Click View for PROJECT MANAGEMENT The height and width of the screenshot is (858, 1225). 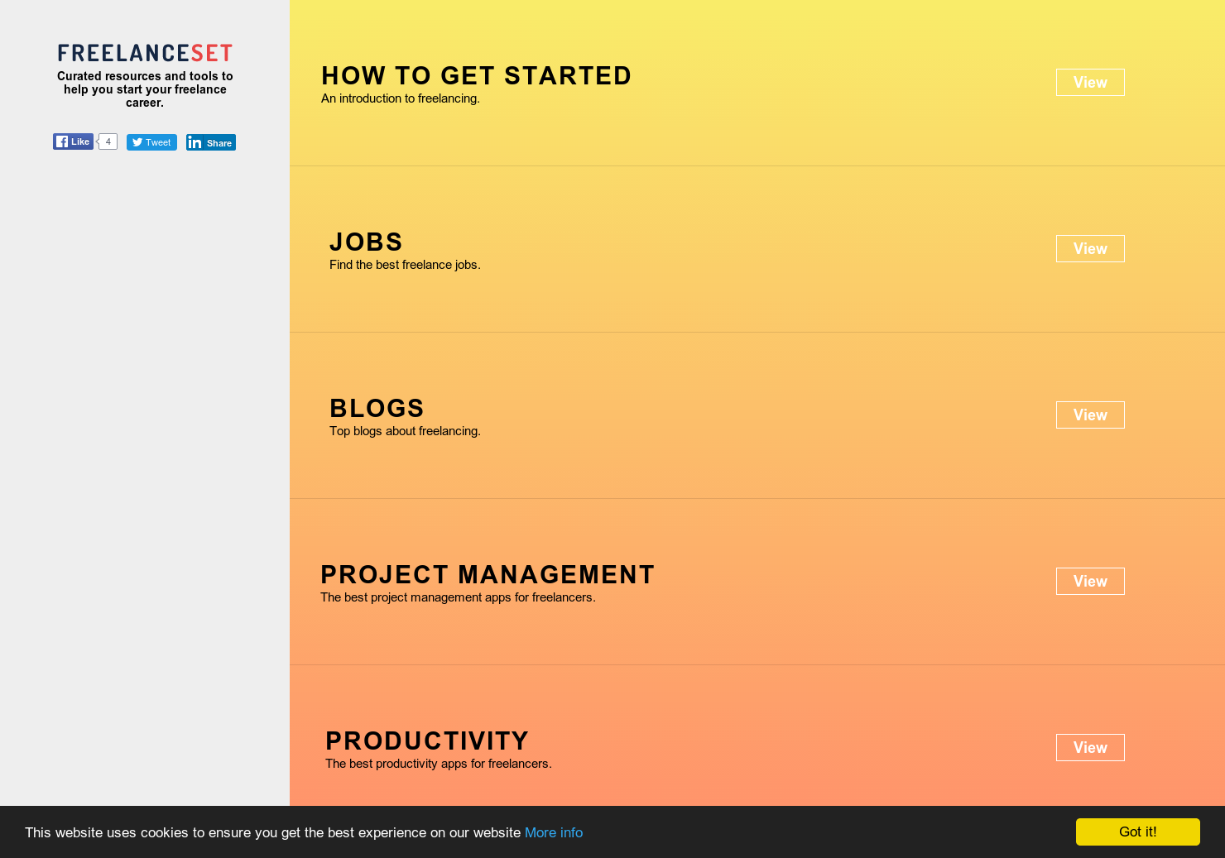[x=1090, y=581]
